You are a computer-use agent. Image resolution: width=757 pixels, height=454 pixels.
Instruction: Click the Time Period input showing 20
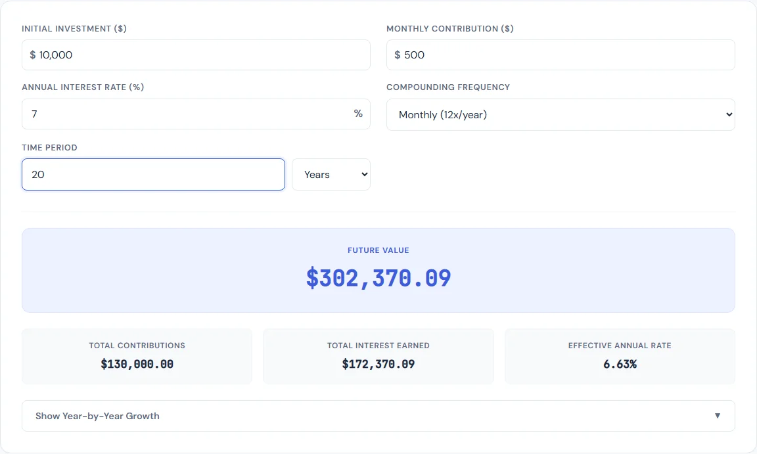coord(152,174)
